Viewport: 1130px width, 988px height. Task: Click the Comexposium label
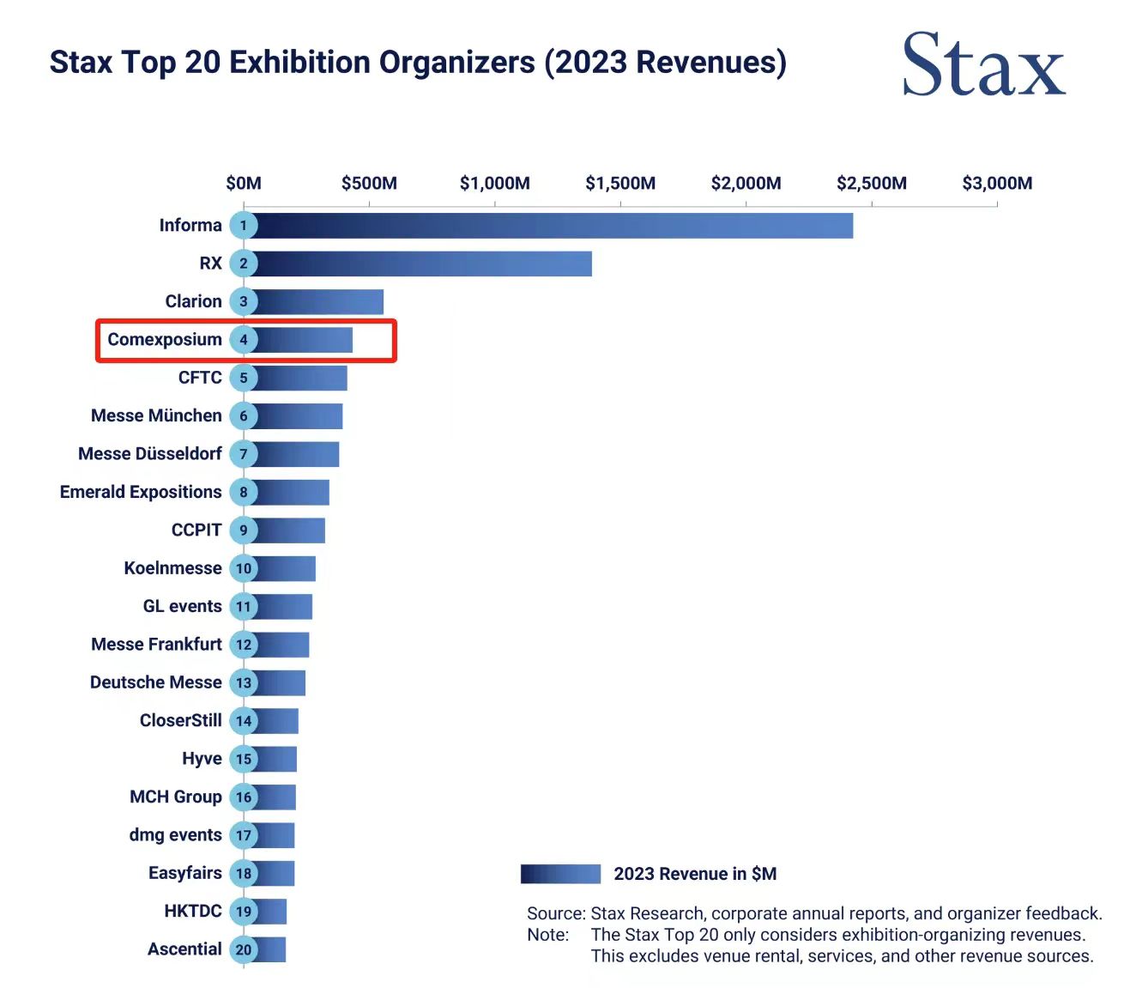click(165, 339)
